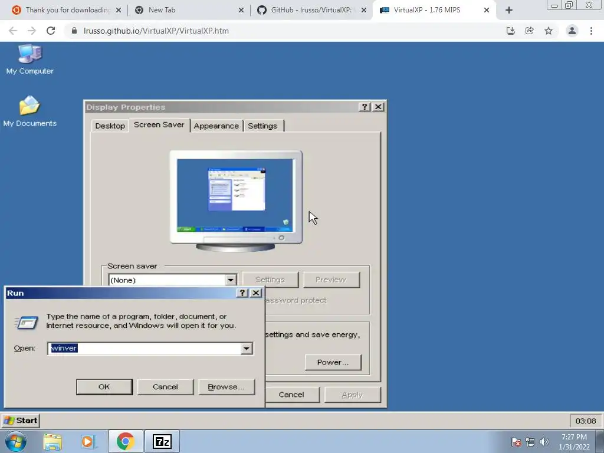
Task: Click Cancel in the Run dialog
Action: tap(165, 387)
